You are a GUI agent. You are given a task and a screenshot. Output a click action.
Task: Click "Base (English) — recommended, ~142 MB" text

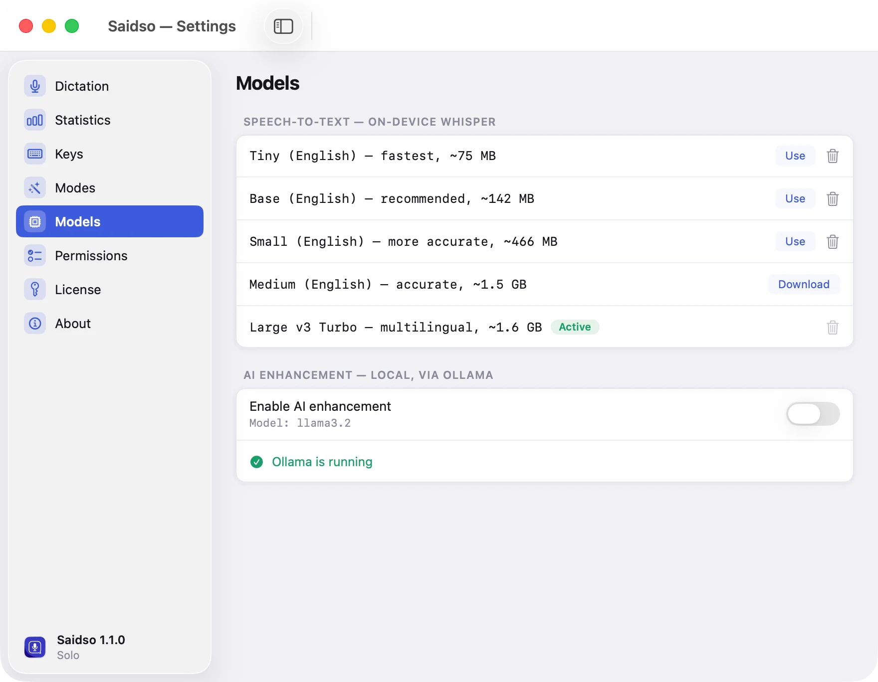(392, 199)
